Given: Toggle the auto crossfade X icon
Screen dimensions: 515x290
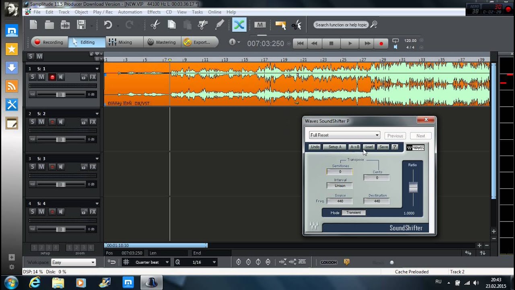Looking at the screenshot, I should pyautogui.click(x=239, y=25).
